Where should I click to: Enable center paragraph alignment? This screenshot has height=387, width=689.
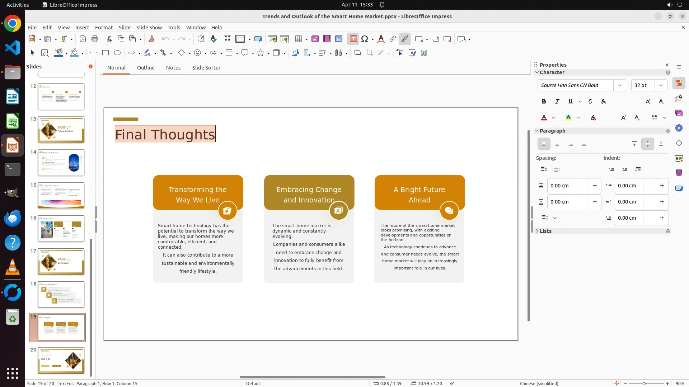[x=557, y=144]
